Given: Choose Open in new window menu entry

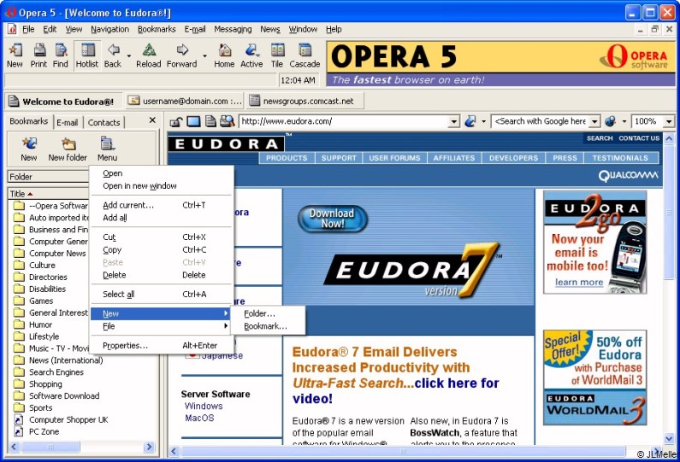Looking at the screenshot, I should pos(161,186).
